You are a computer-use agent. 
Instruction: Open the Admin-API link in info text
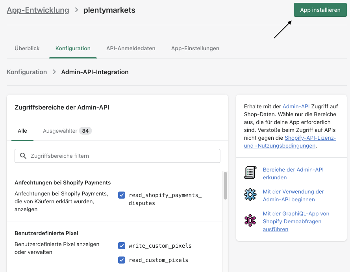pos(296,106)
